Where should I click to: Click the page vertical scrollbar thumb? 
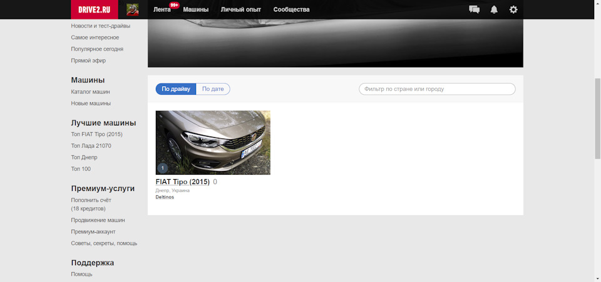pyautogui.click(x=597, y=119)
